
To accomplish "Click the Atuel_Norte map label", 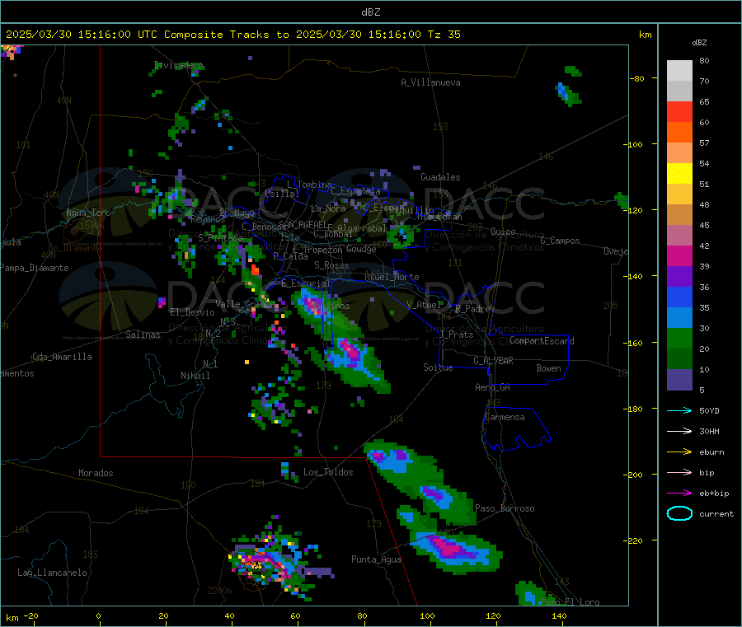I will pos(392,277).
